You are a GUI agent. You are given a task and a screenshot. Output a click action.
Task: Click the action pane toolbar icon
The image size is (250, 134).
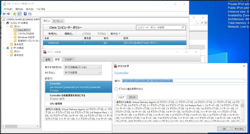pos(30,14)
